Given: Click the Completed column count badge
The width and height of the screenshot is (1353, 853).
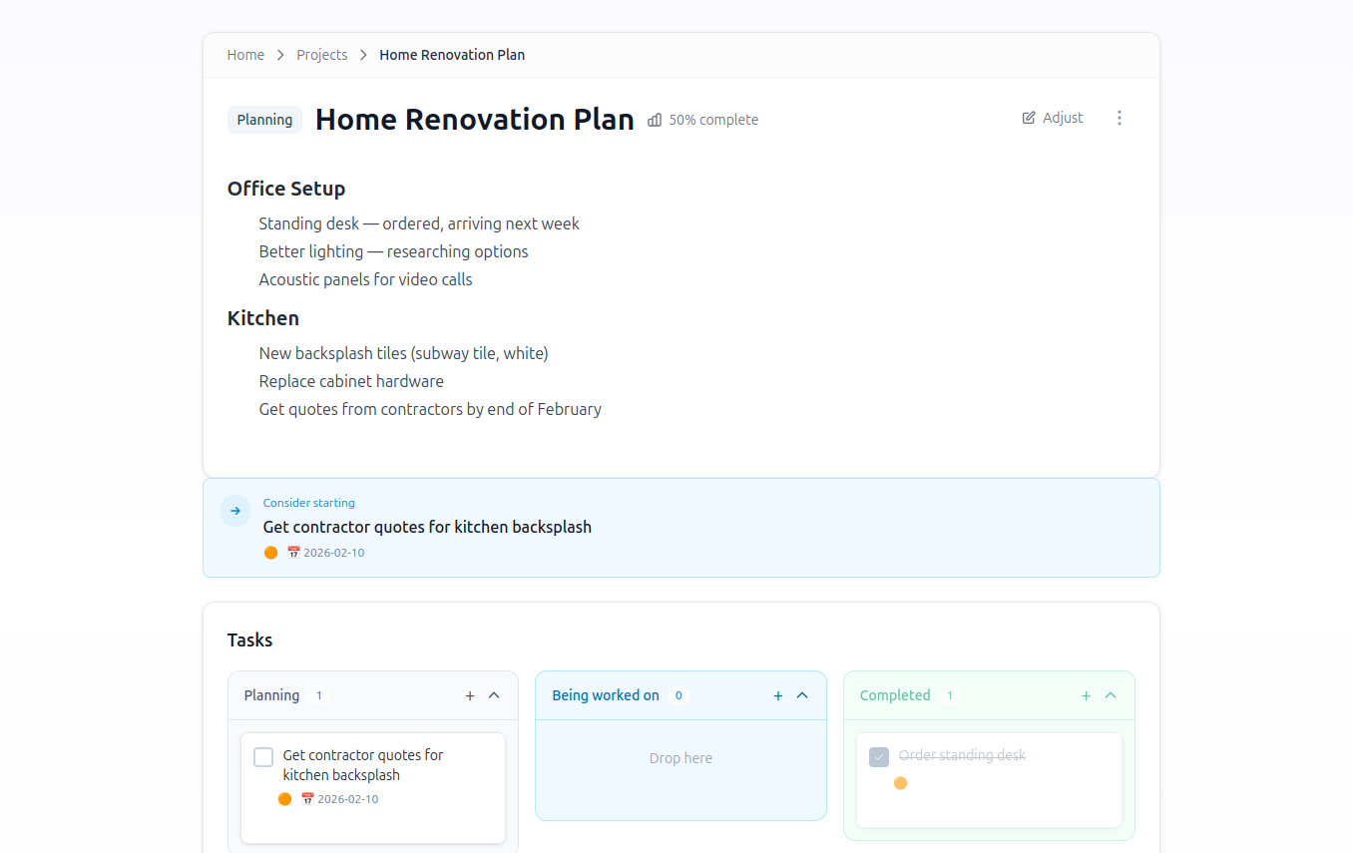Looking at the screenshot, I should (950, 695).
